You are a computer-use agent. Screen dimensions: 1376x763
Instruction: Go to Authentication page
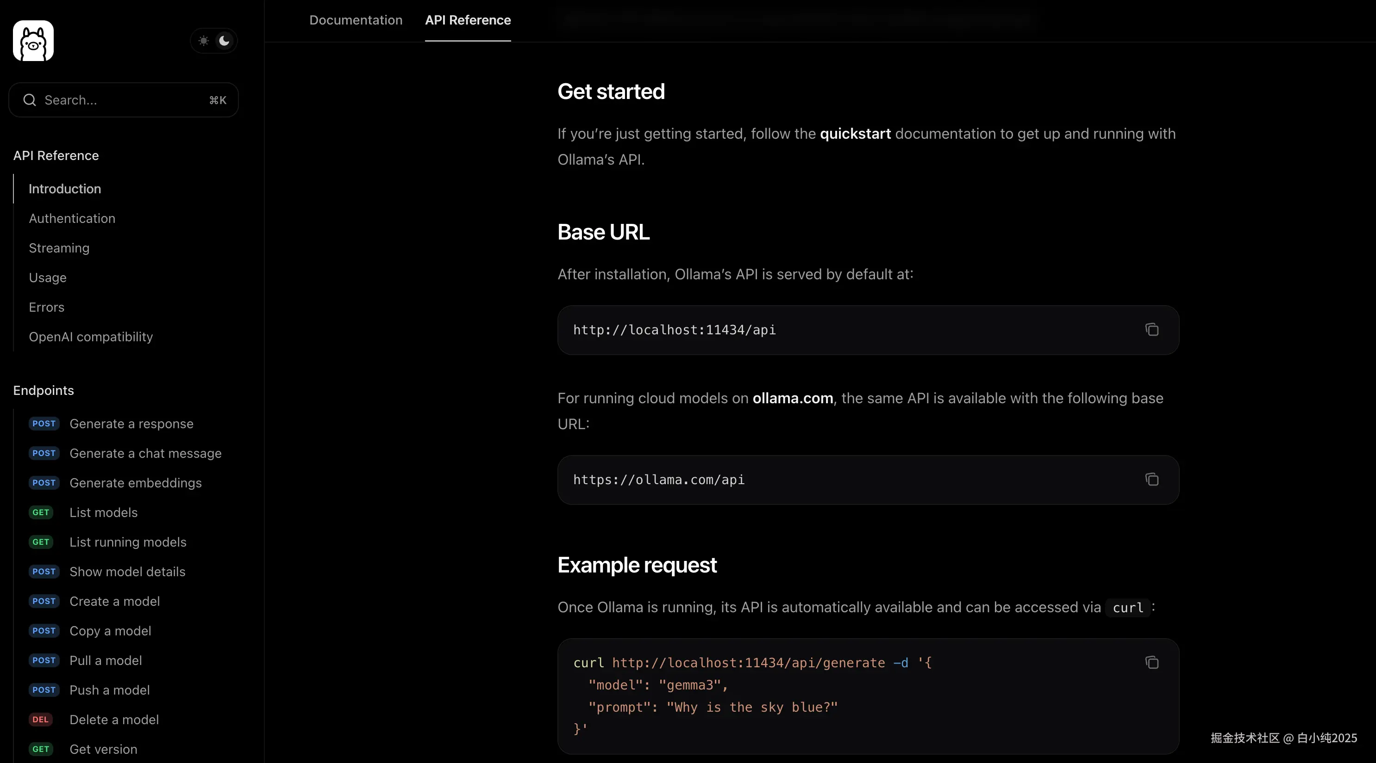click(x=72, y=218)
